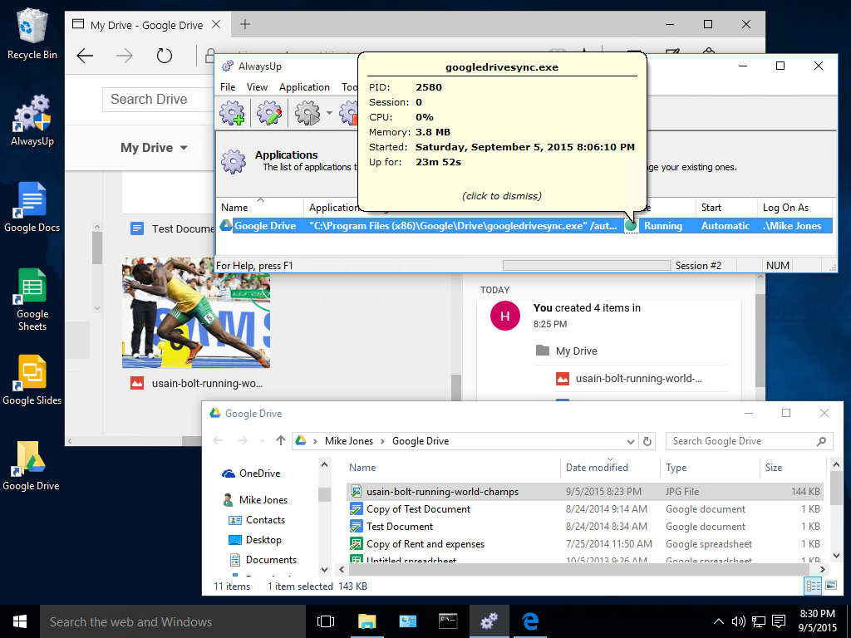Show hidden system tray icons
The height and width of the screenshot is (638, 851).
[x=718, y=621]
